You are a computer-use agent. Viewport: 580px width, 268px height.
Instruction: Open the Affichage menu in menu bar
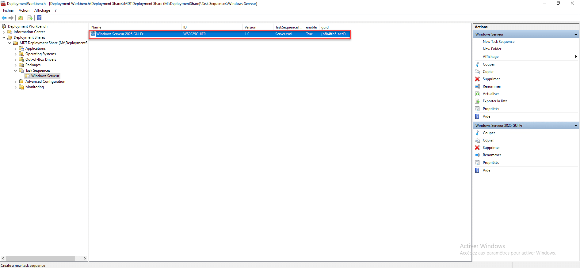pyautogui.click(x=42, y=10)
